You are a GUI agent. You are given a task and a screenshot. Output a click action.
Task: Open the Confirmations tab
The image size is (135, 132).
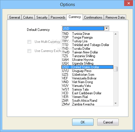tap(93, 17)
